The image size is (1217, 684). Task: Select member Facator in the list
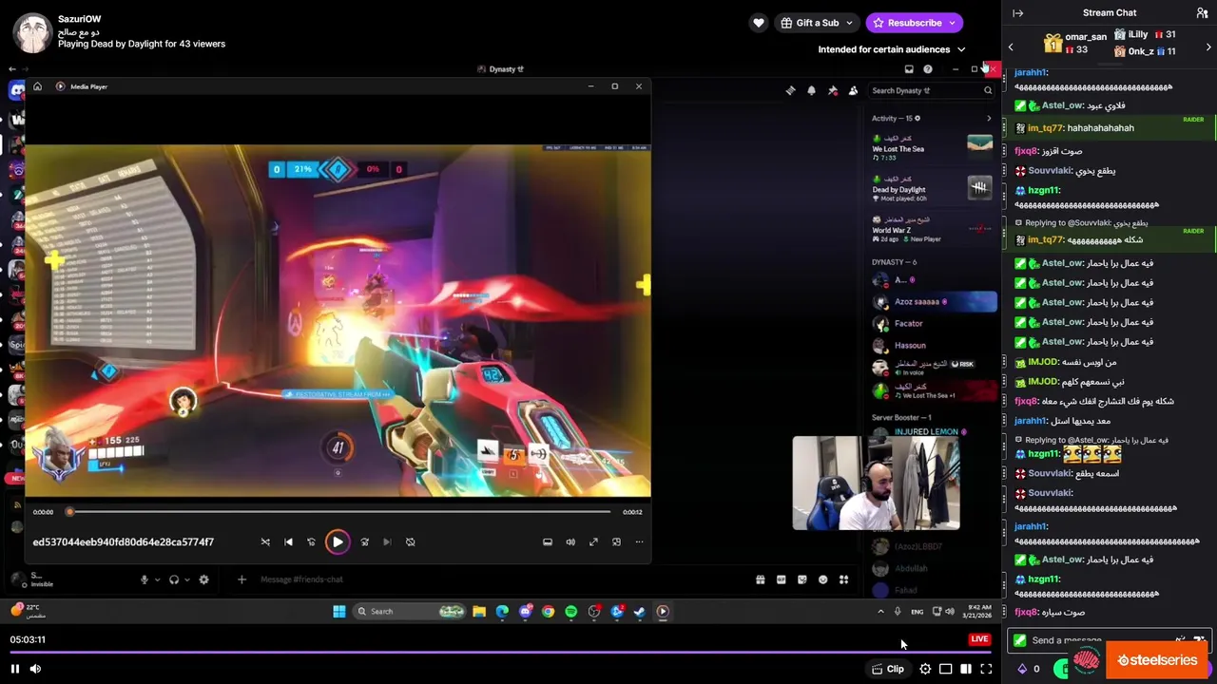[x=932, y=324]
